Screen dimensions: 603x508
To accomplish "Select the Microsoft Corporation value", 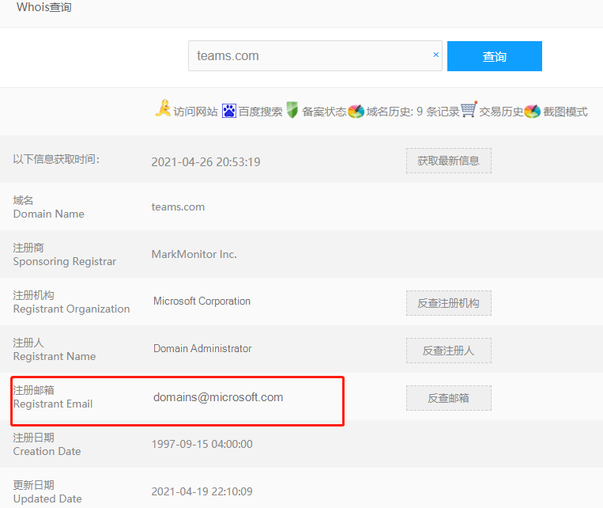I will pos(202,301).
